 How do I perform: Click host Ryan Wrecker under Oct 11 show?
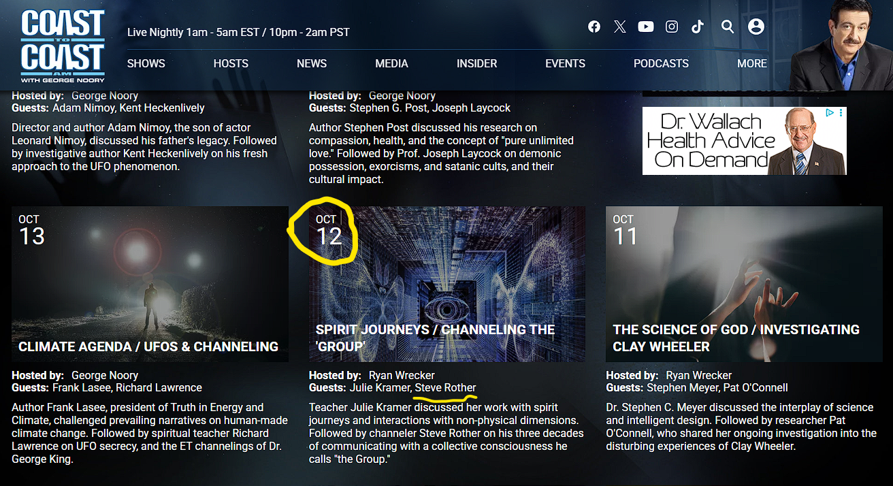[699, 375]
